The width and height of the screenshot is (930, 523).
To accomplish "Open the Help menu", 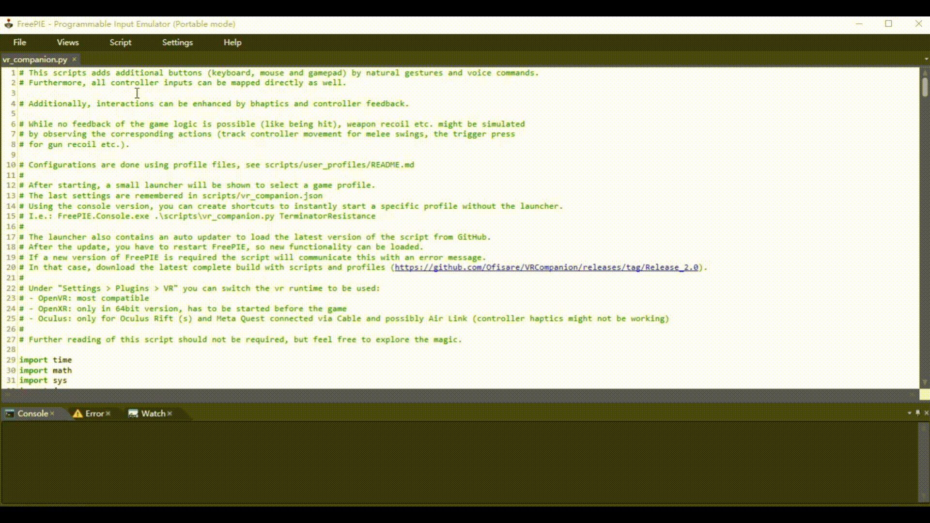I will 232,43.
